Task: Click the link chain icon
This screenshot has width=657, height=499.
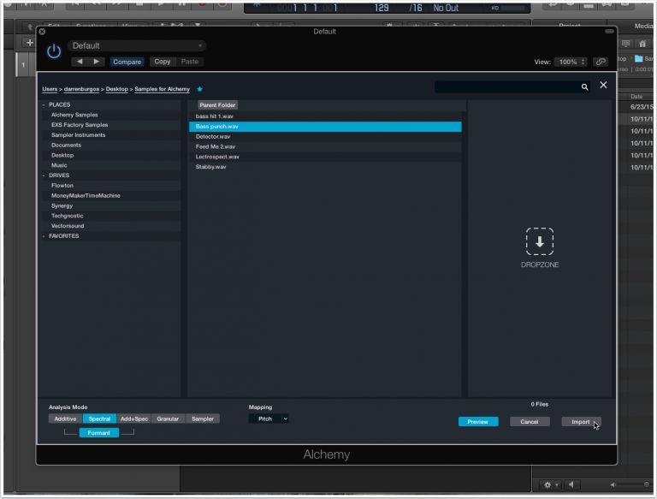Action: [601, 62]
